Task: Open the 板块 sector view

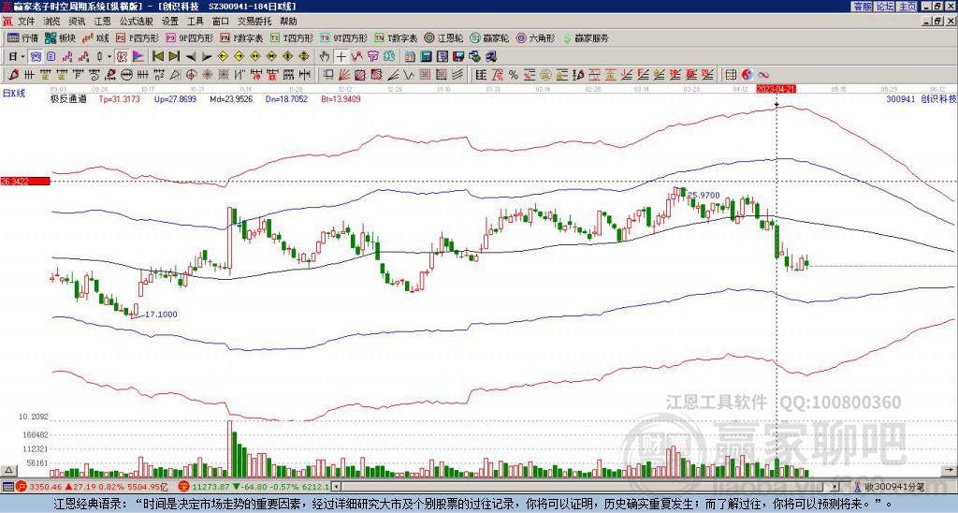Action: point(60,37)
